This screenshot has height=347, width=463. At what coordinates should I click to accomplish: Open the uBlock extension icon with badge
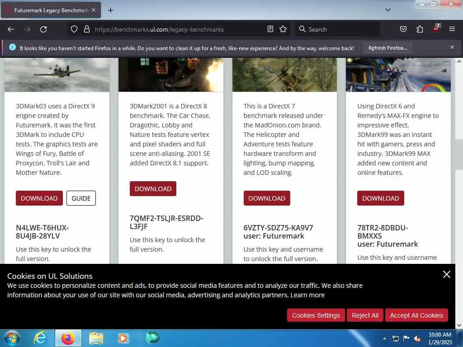[436, 28]
